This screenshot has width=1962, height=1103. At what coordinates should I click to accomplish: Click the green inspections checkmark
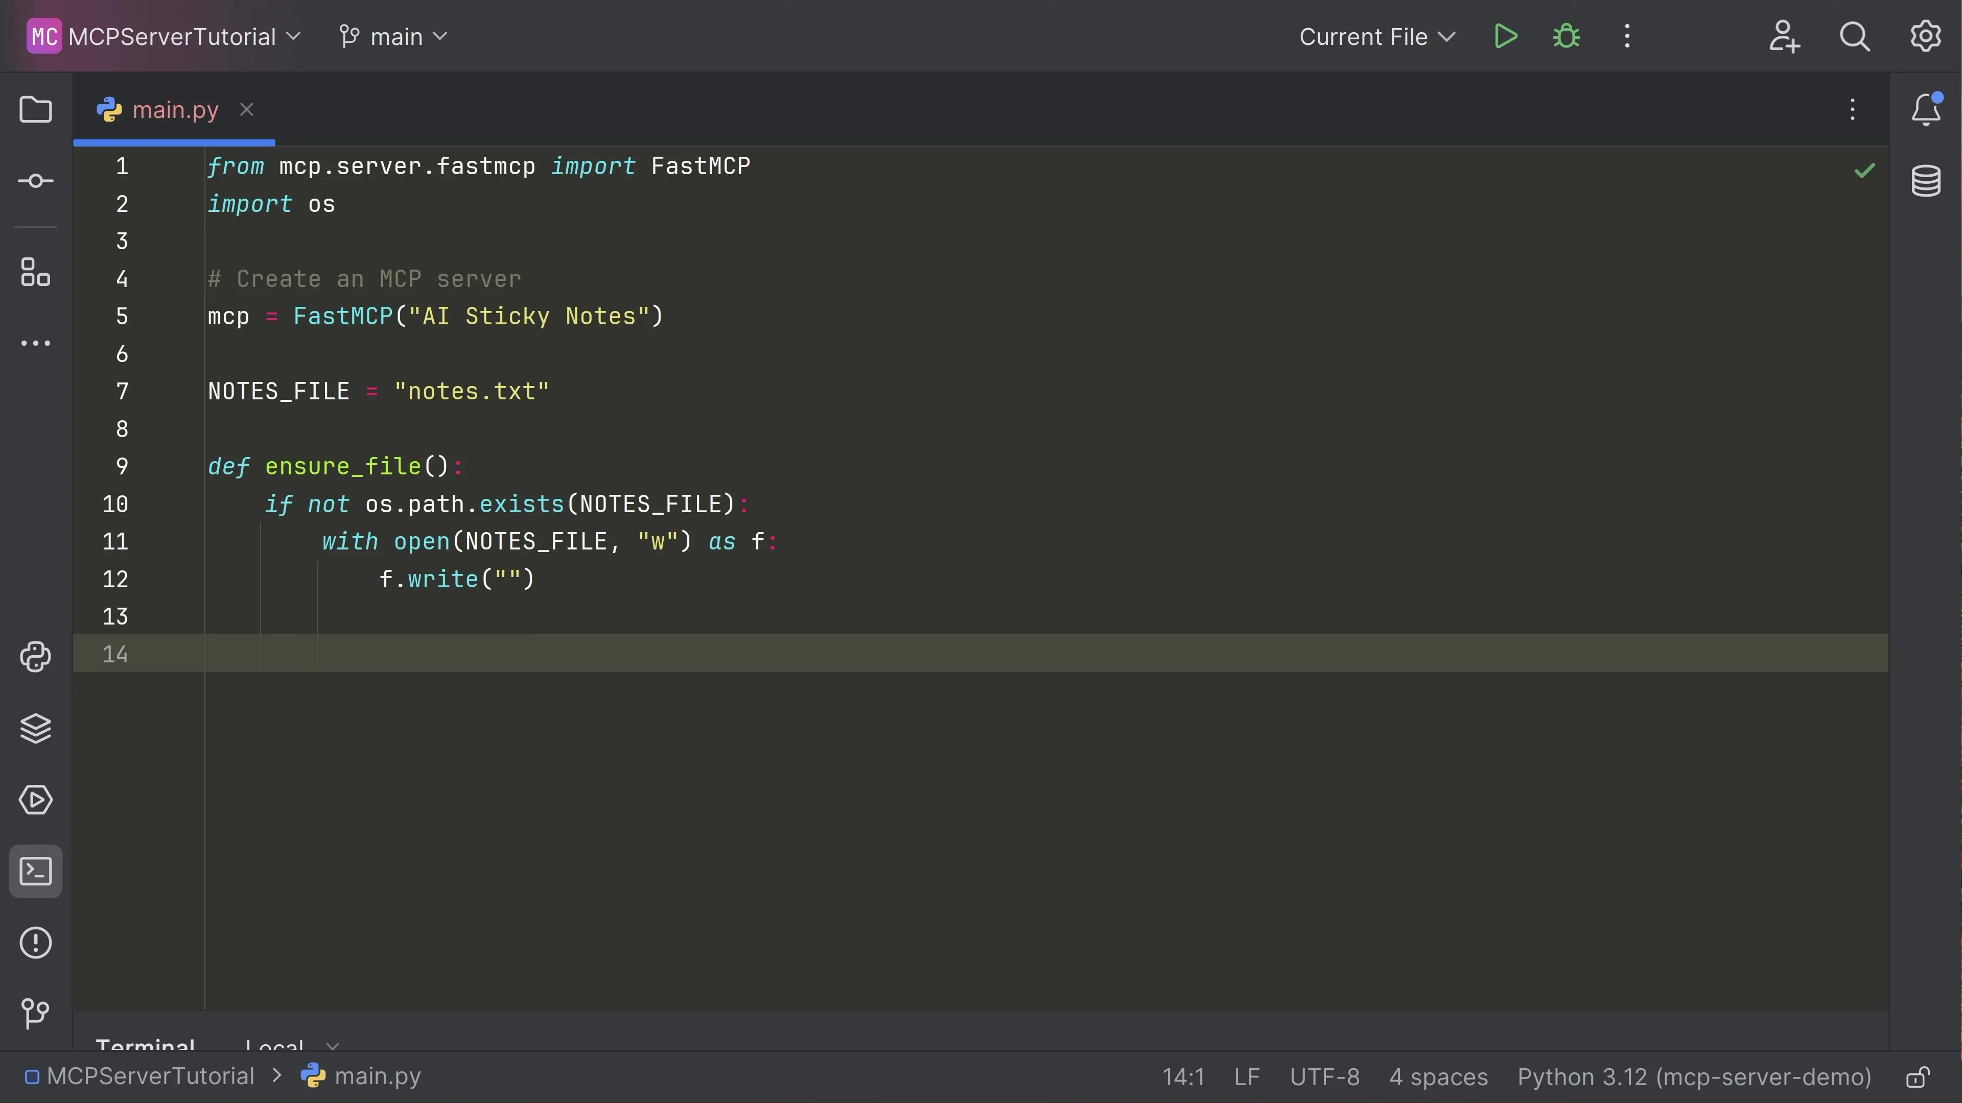click(1864, 171)
